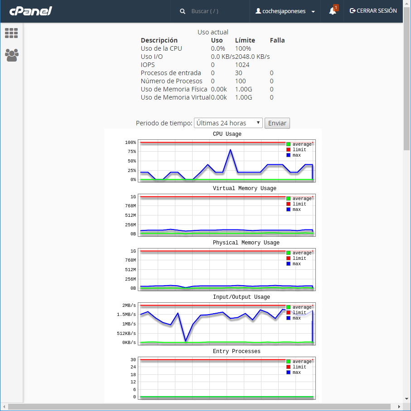This screenshot has height=411, width=411.
Task: Click the 'Virtual Memory Usage' chart title
Action: point(245,188)
